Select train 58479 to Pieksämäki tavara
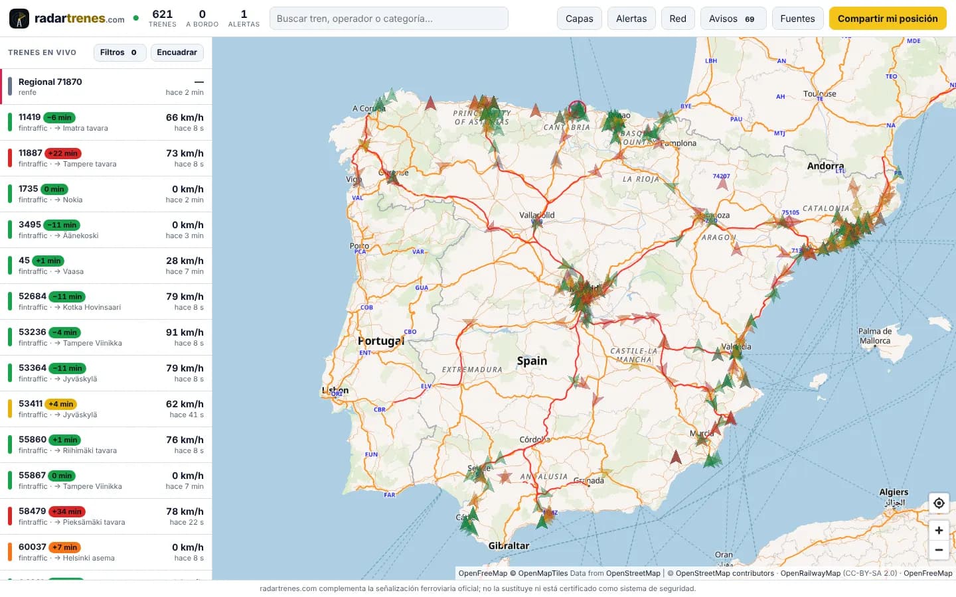This screenshot has height=597, width=956. click(106, 517)
